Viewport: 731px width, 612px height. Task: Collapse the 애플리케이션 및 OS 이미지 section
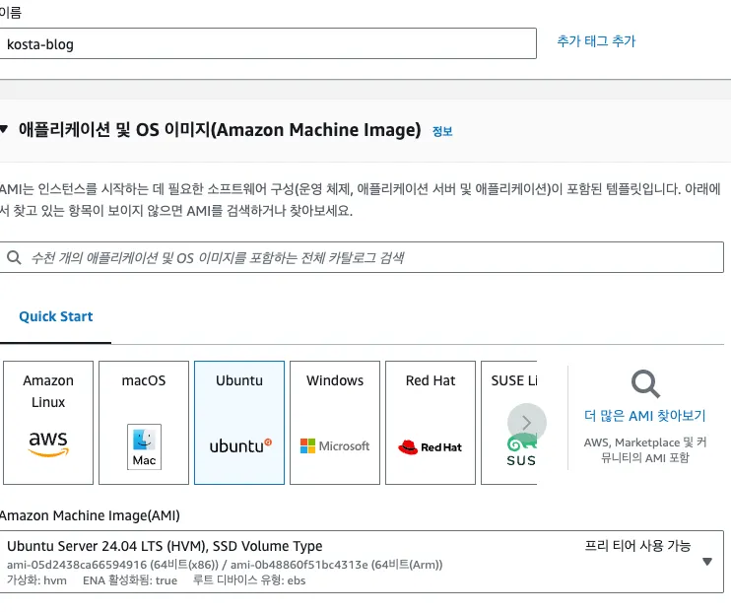click(x=4, y=129)
